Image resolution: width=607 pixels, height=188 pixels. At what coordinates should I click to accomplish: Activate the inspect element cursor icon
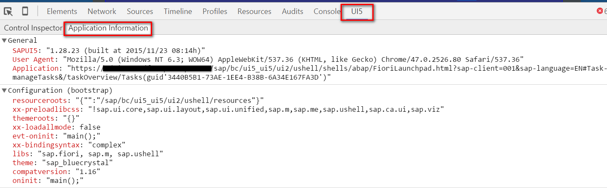coord(8,11)
